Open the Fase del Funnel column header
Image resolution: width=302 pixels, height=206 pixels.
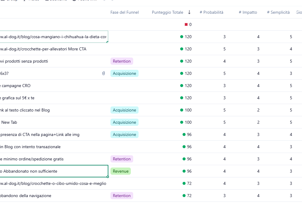(124, 12)
